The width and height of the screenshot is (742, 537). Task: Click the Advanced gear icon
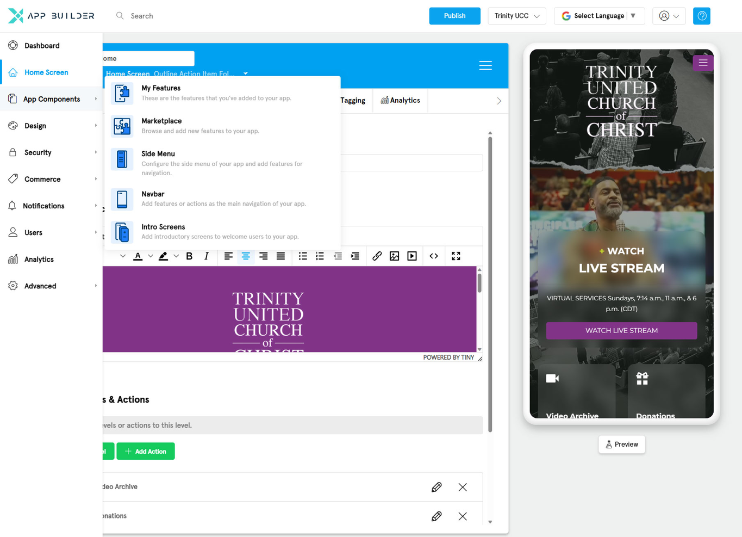click(13, 286)
